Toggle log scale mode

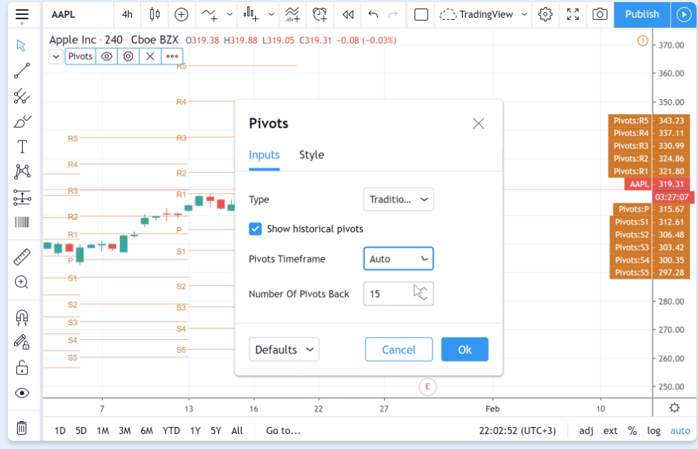tap(654, 430)
